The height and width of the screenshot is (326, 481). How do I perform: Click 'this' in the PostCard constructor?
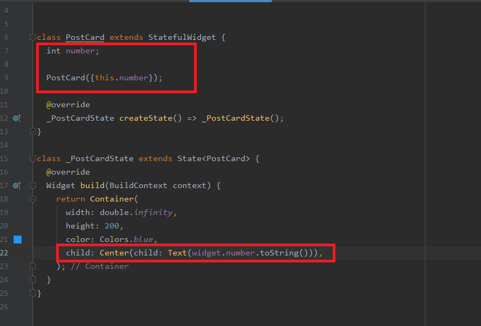coord(104,78)
